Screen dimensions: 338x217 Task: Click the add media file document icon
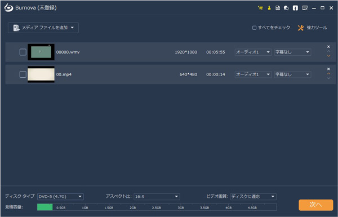16,28
